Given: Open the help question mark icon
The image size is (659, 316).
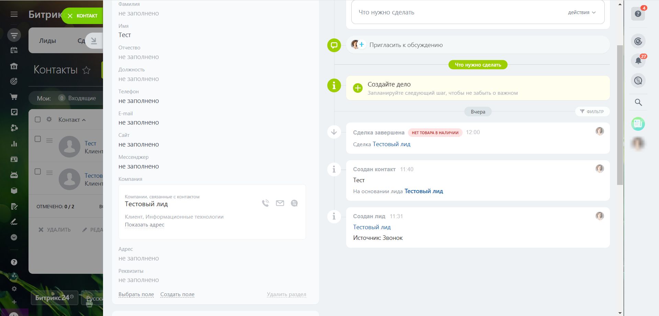Looking at the screenshot, I should click(638, 14).
